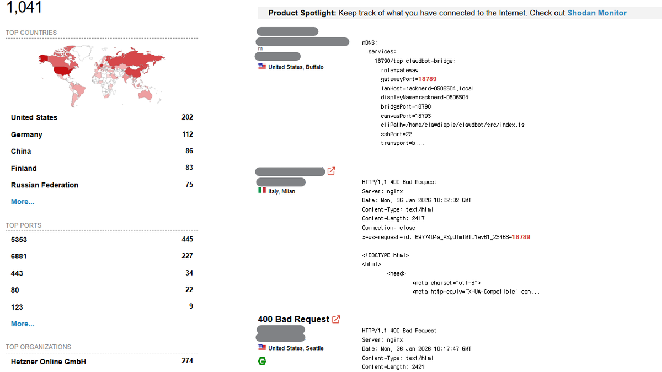Open external link icon on Milan result

click(x=331, y=171)
